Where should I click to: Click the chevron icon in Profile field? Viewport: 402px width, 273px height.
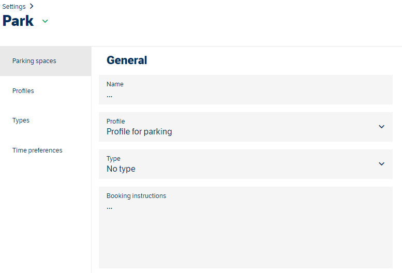pyautogui.click(x=381, y=127)
